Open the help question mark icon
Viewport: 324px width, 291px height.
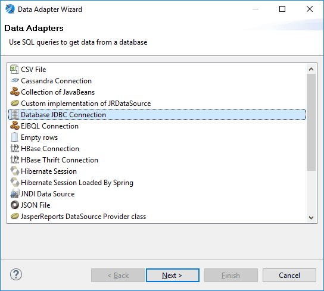(16, 274)
